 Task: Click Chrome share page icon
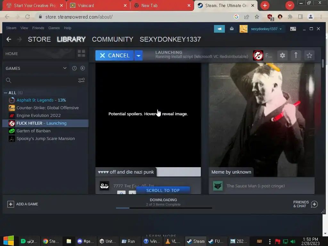247,17
